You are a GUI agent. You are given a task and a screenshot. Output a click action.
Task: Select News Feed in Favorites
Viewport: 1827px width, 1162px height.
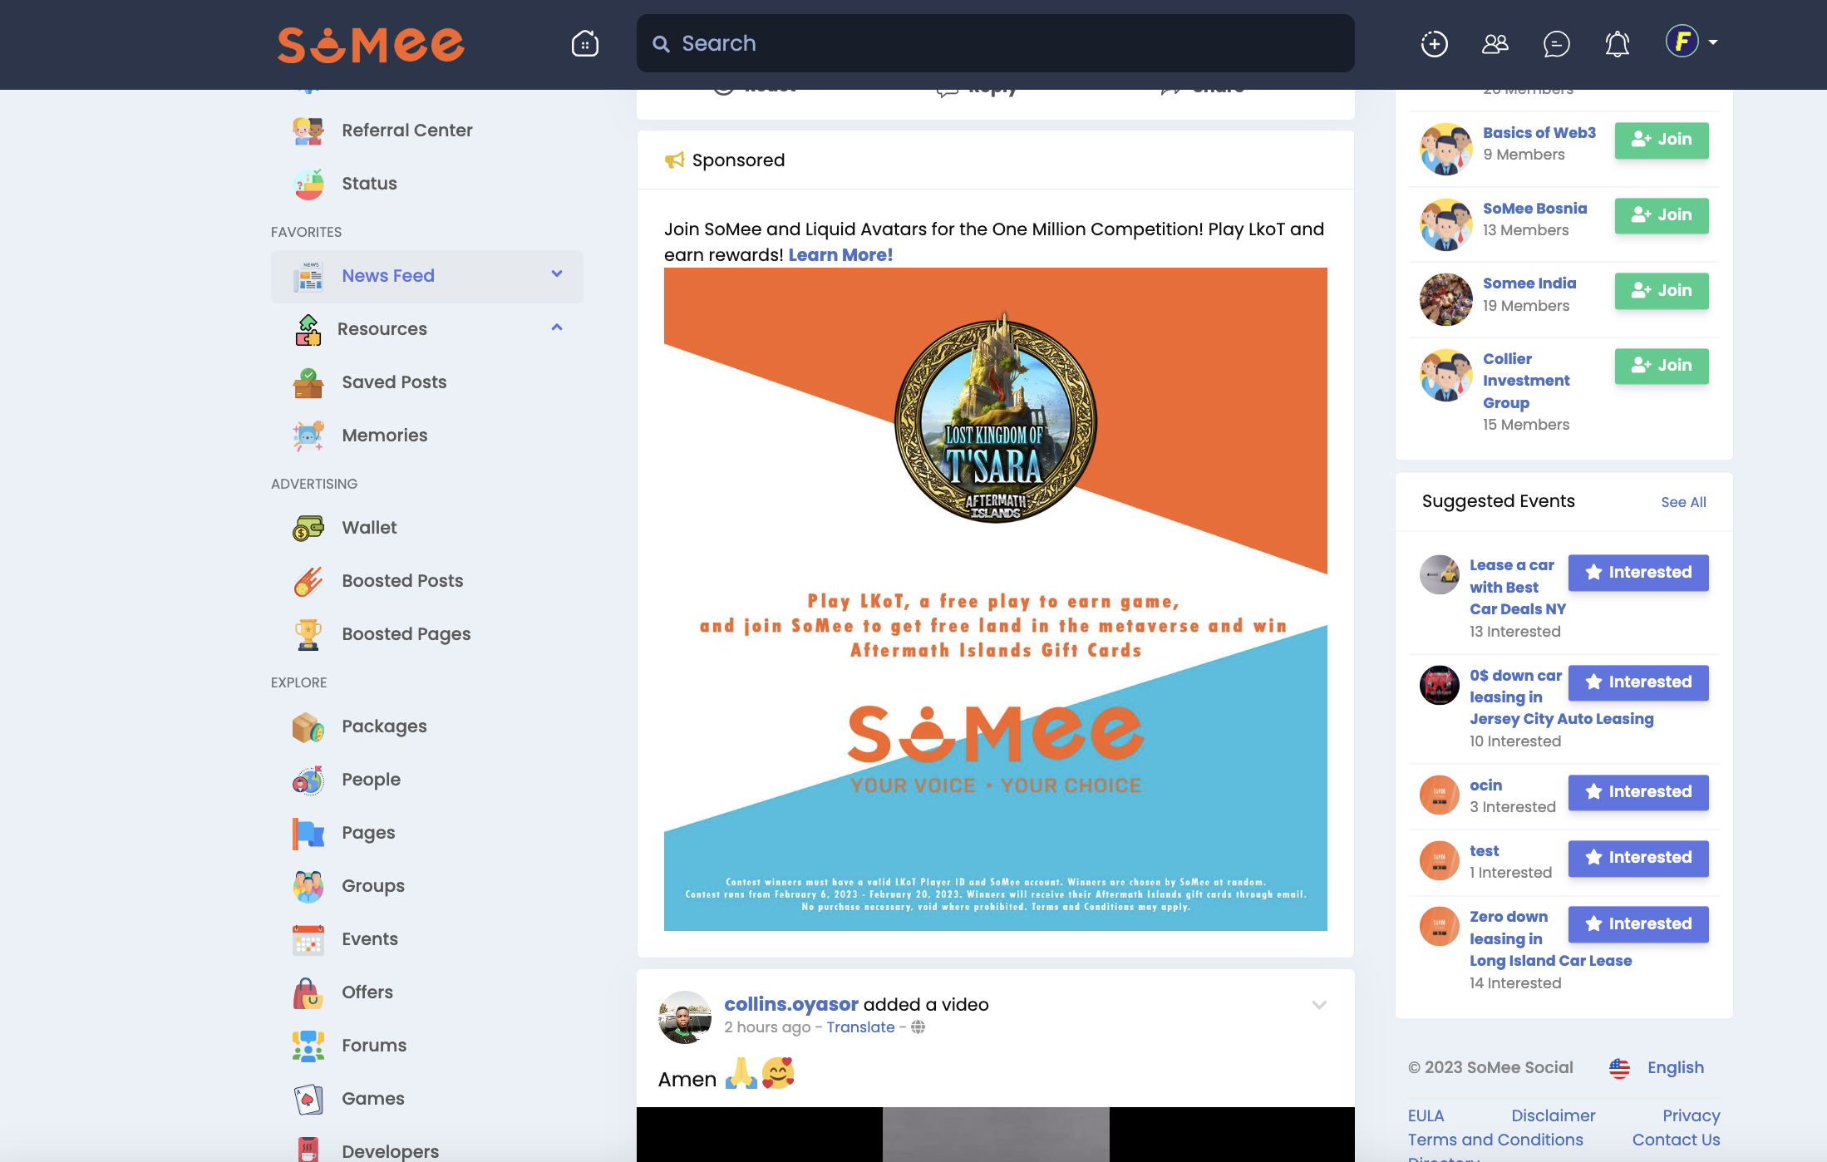pyautogui.click(x=426, y=276)
